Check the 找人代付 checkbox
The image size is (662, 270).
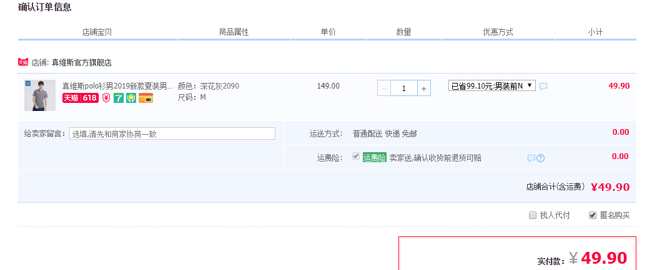click(x=532, y=215)
